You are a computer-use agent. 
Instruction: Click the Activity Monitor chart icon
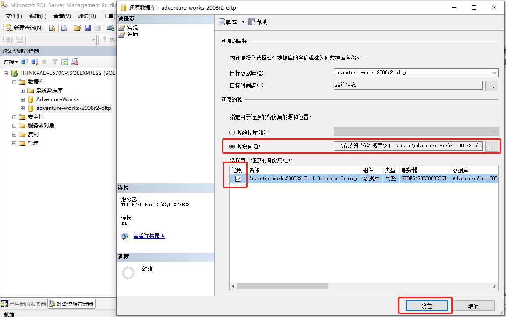coord(110,28)
